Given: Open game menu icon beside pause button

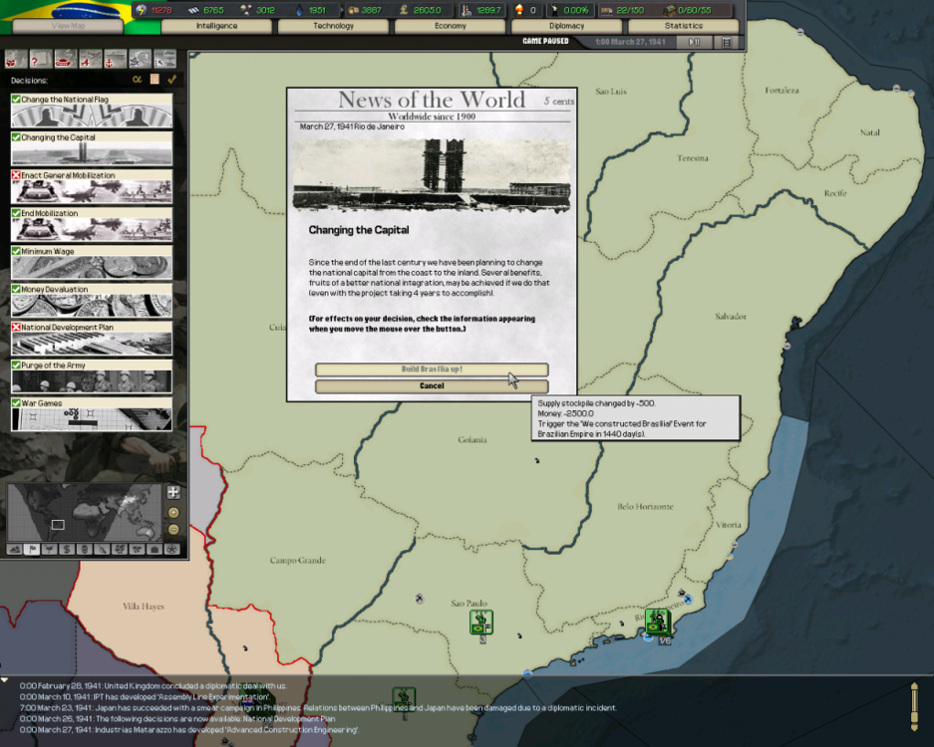Looking at the screenshot, I should coord(727,42).
